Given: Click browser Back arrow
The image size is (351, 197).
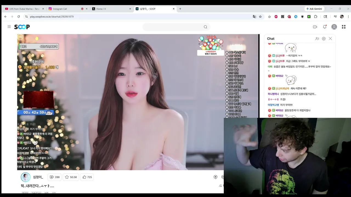Looking at the screenshot, I should (x=5, y=17).
